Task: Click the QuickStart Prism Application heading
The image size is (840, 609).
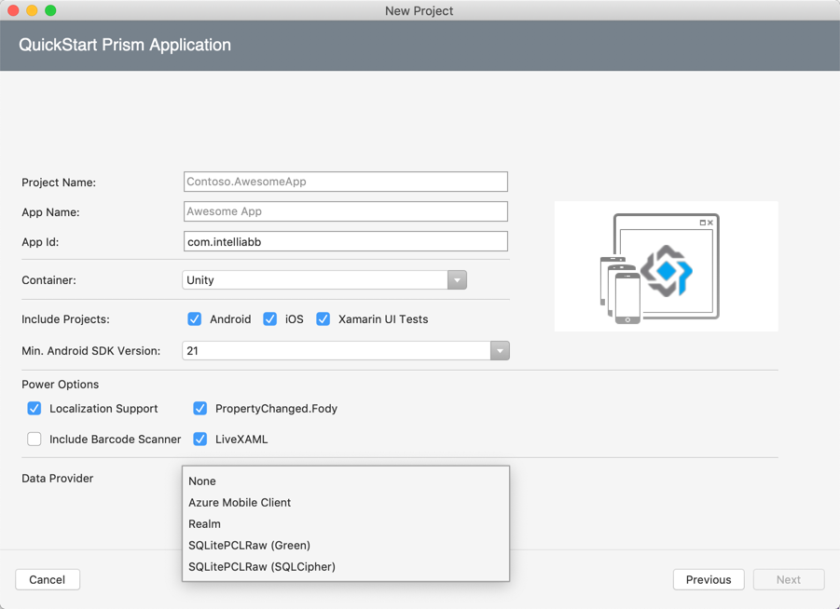Action: (x=125, y=45)
